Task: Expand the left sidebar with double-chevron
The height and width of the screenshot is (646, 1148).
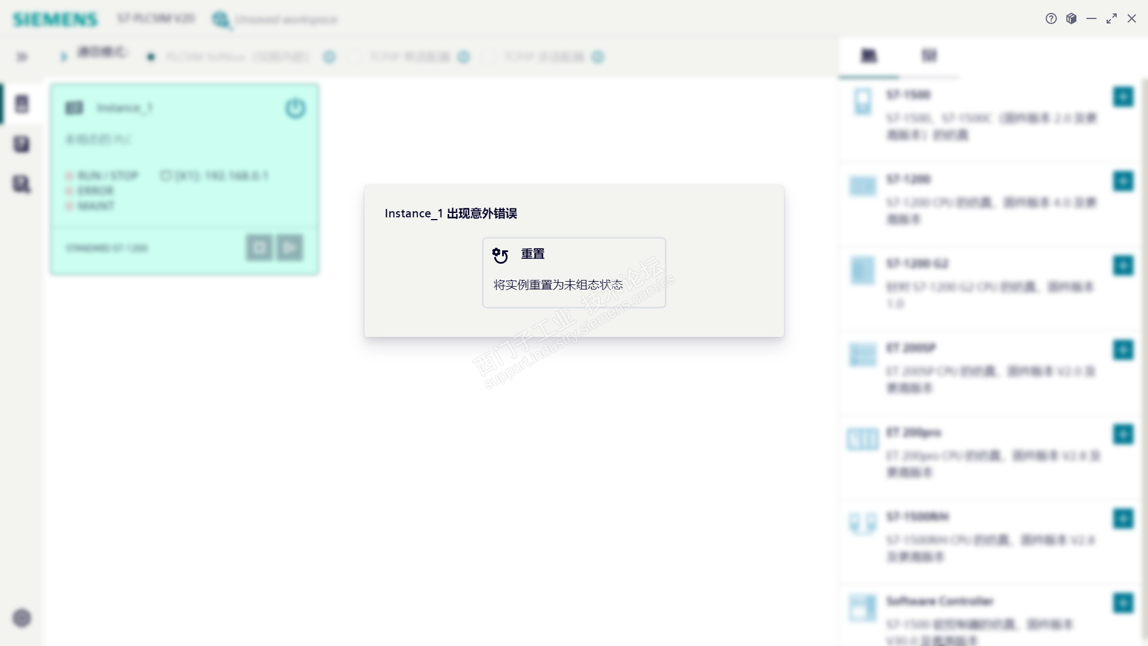Action: pos(22,56)
